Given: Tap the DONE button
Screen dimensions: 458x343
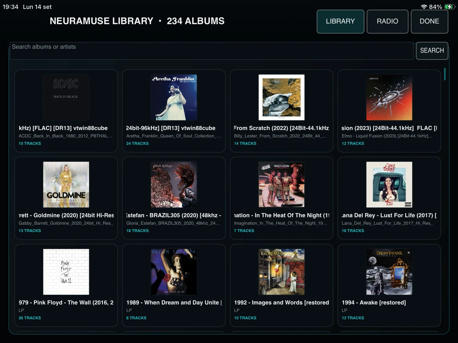Looking at the screenshot, I should (429, 21).
